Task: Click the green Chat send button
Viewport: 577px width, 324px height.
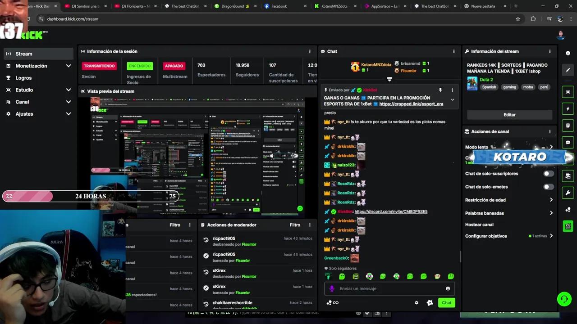Action: click(446, 303)
